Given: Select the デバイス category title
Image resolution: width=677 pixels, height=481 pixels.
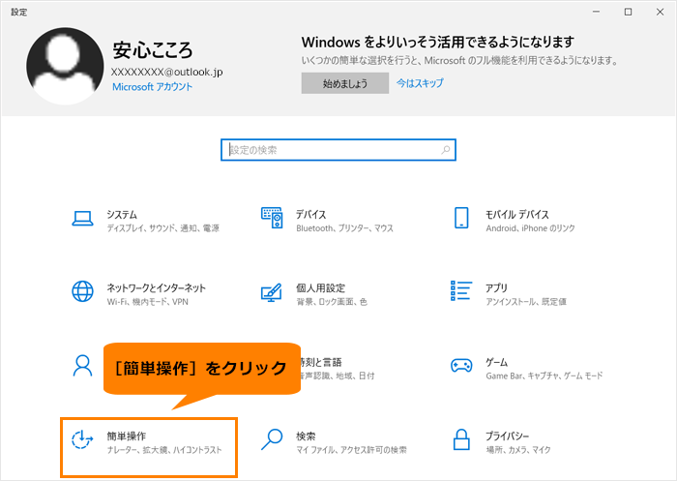Looking at the screenshot, I should (x=310, y=214).
